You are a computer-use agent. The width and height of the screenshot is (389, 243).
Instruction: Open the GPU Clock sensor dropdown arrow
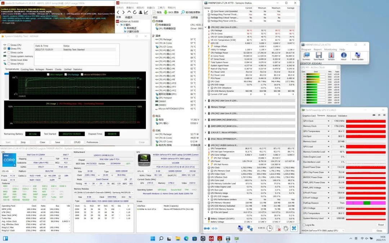pos(328,121)
